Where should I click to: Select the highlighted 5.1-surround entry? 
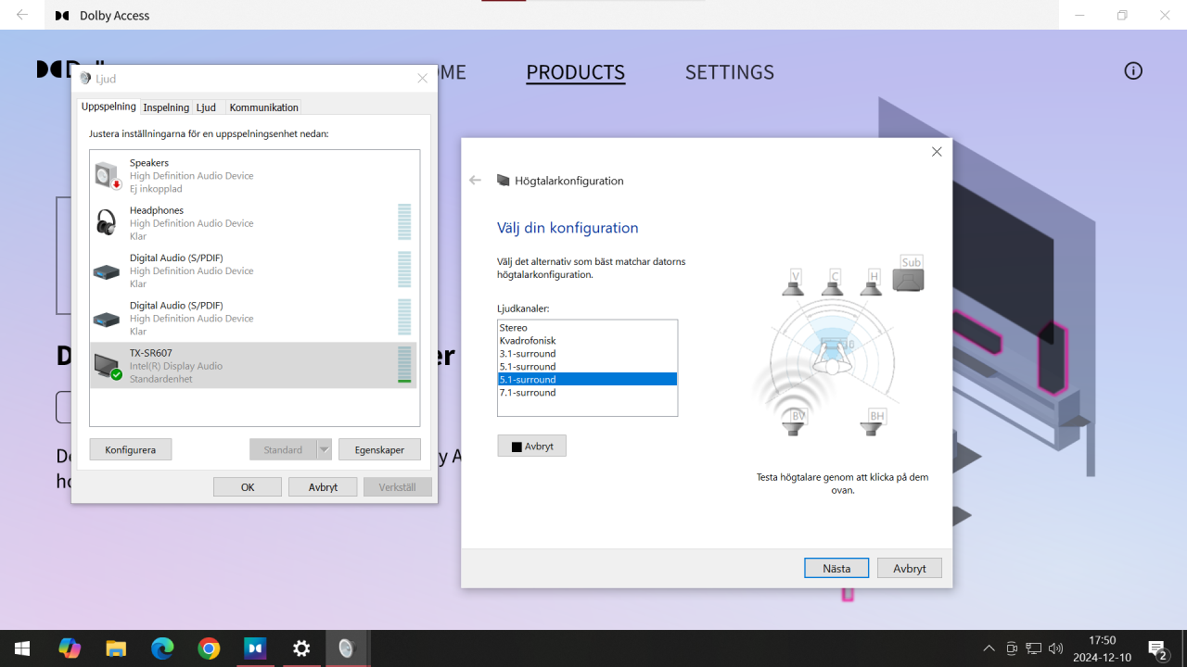coord(587,380)
